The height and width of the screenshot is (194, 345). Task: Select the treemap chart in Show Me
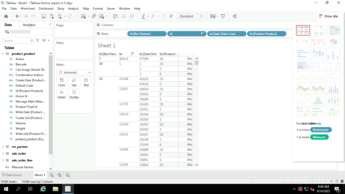[303, 65]
